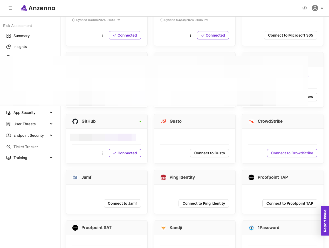Click the CrowdStrike falcon icon
The height and width of the screenshot is (248, 329).
coord(251,121)
